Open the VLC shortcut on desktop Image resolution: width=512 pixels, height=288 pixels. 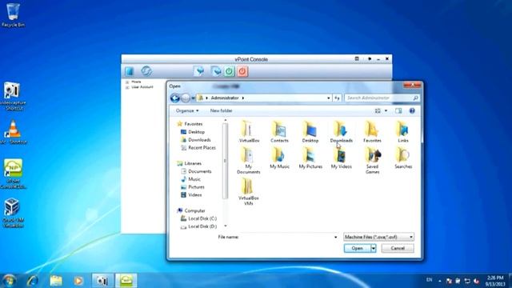[13, 132]
